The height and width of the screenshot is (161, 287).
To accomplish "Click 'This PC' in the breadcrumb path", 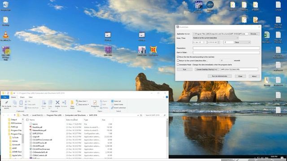I will coord(26,115).
